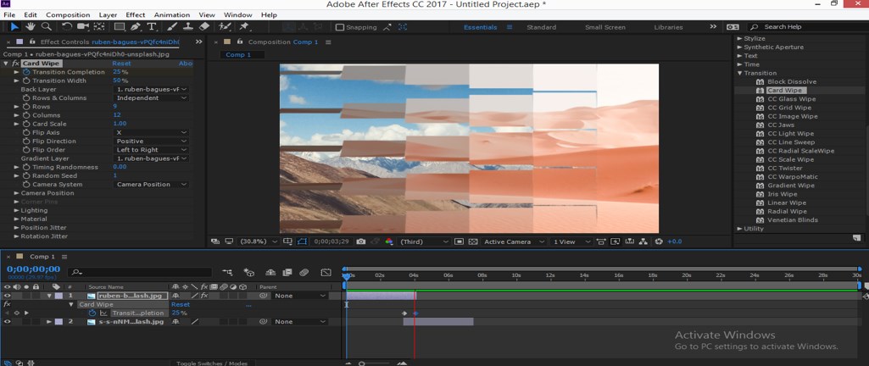Select the Puppet Pin tool
The image size is (869, 366).
coord(244,26)
